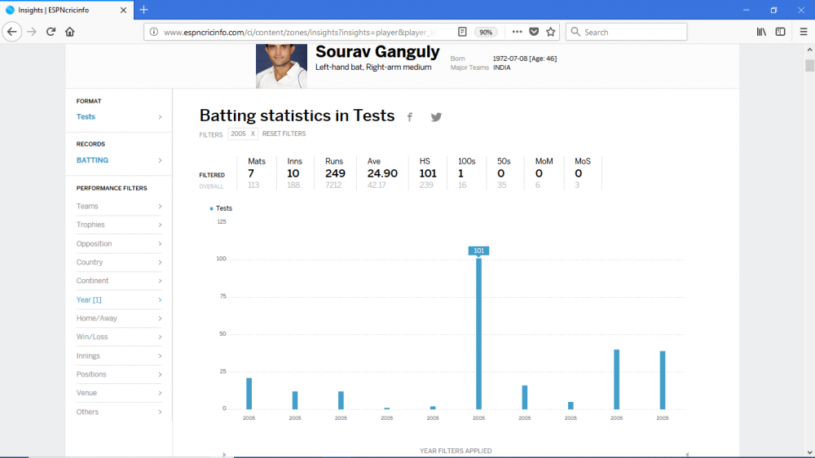This screenshot has width=815, height=458.
Task: Open a new browser tab
Action: [x=144, y=9]
